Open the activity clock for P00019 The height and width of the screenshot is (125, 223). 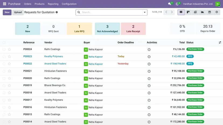(149, 86)
